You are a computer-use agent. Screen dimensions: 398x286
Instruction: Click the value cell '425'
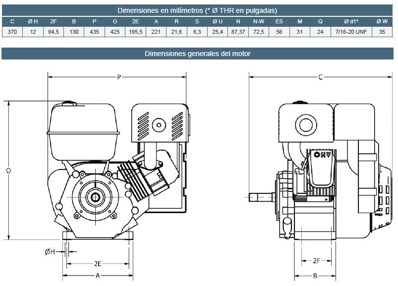click(114, 32)
